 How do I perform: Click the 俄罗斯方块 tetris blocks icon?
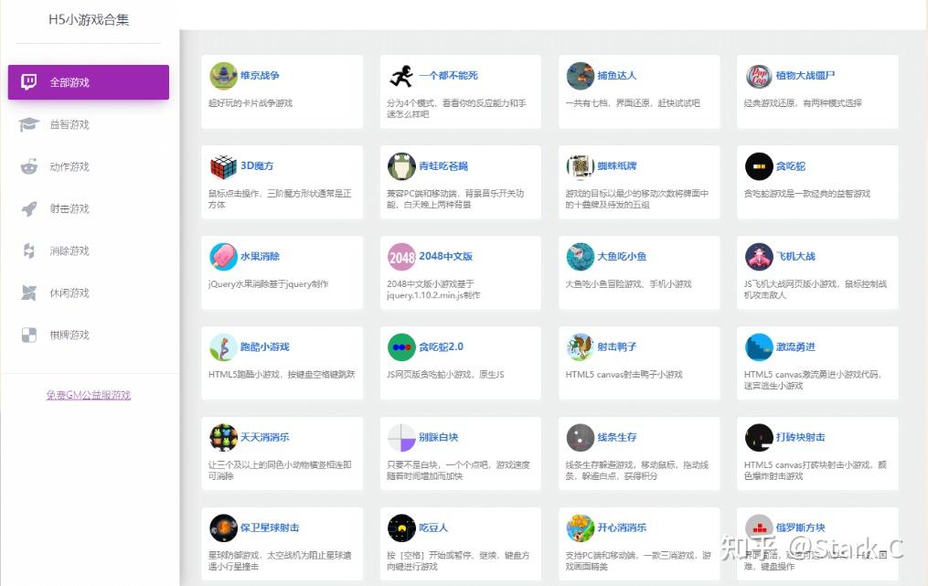click(x=760, y=528)
